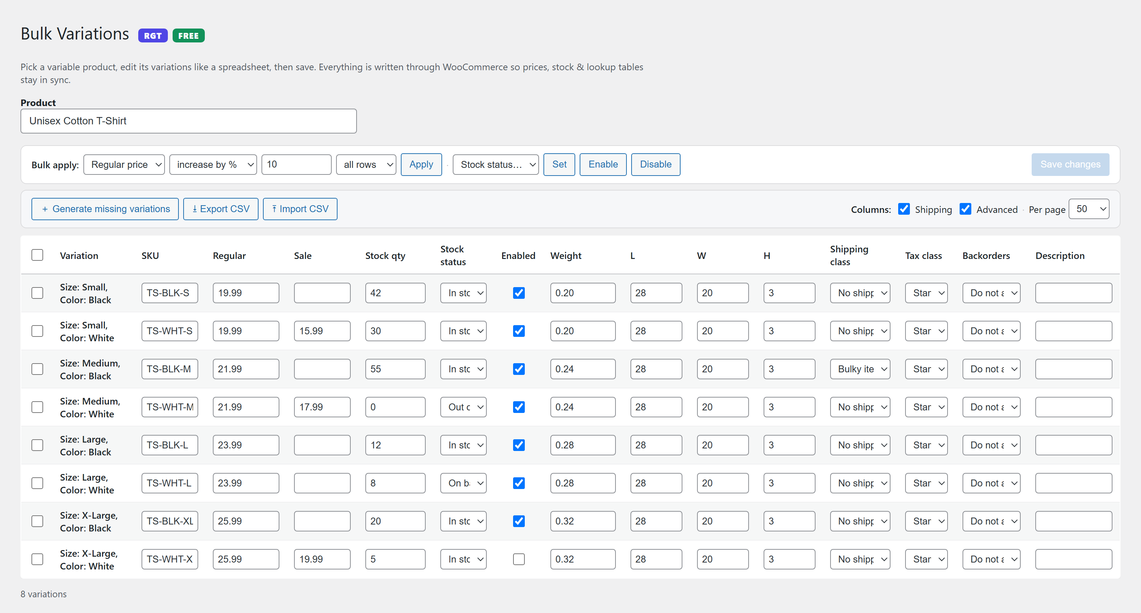Open stock status dropdown for TS-WHT-M row

(463, 407)
